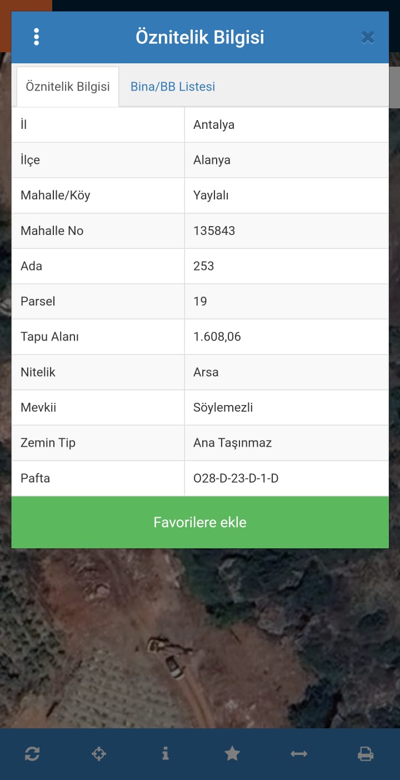
Task: Select the Antalya value cell
Action: pos(287,124)
